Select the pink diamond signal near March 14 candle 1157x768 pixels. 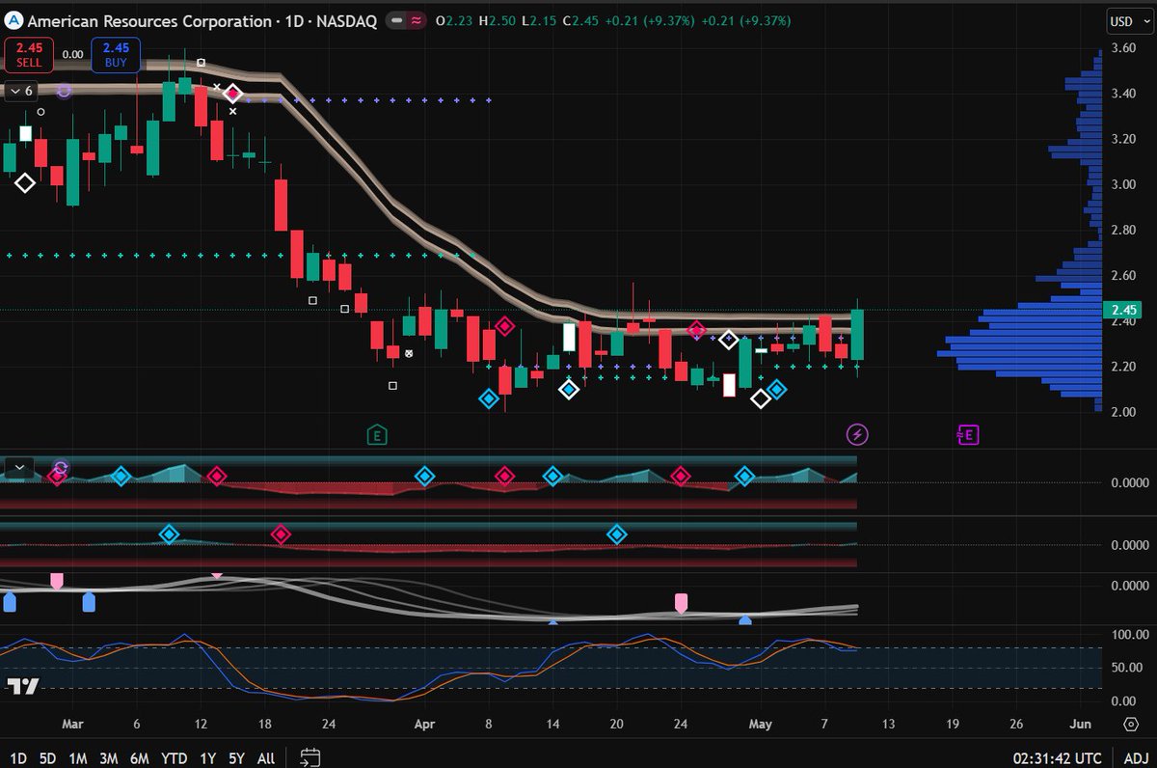pyautogui.click(x=232, y=95)
